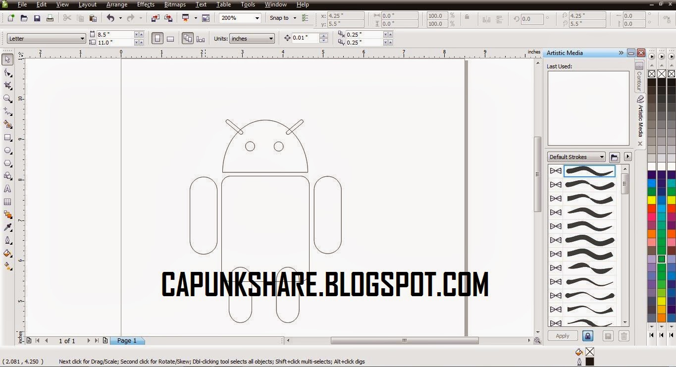Select the Interactive Fill tool
676x367 pixels.
(7, 266)
